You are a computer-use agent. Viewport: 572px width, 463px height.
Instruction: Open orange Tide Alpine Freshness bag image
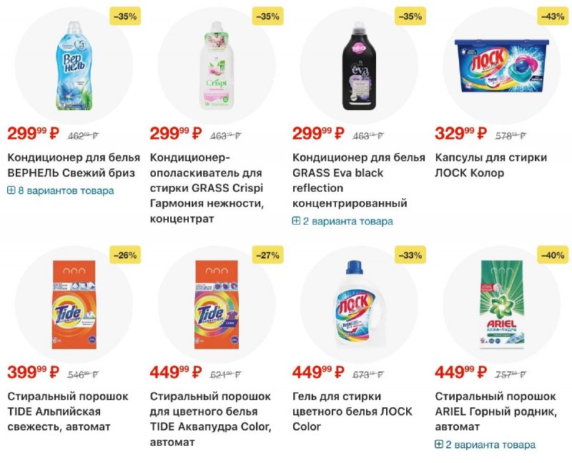pyautogui.click(x=74, y=305)
